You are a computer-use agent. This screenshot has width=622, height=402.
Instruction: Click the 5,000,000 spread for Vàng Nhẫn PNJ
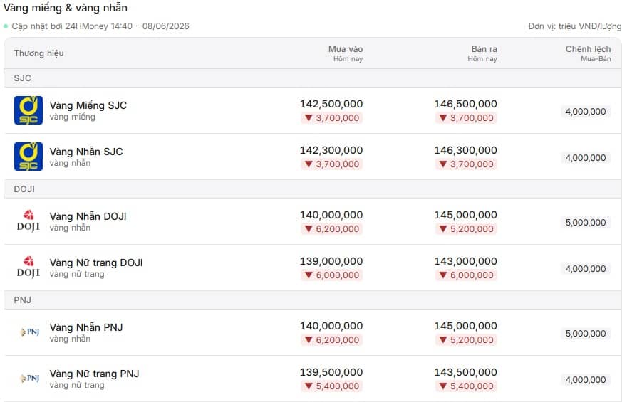coord(586,333)
